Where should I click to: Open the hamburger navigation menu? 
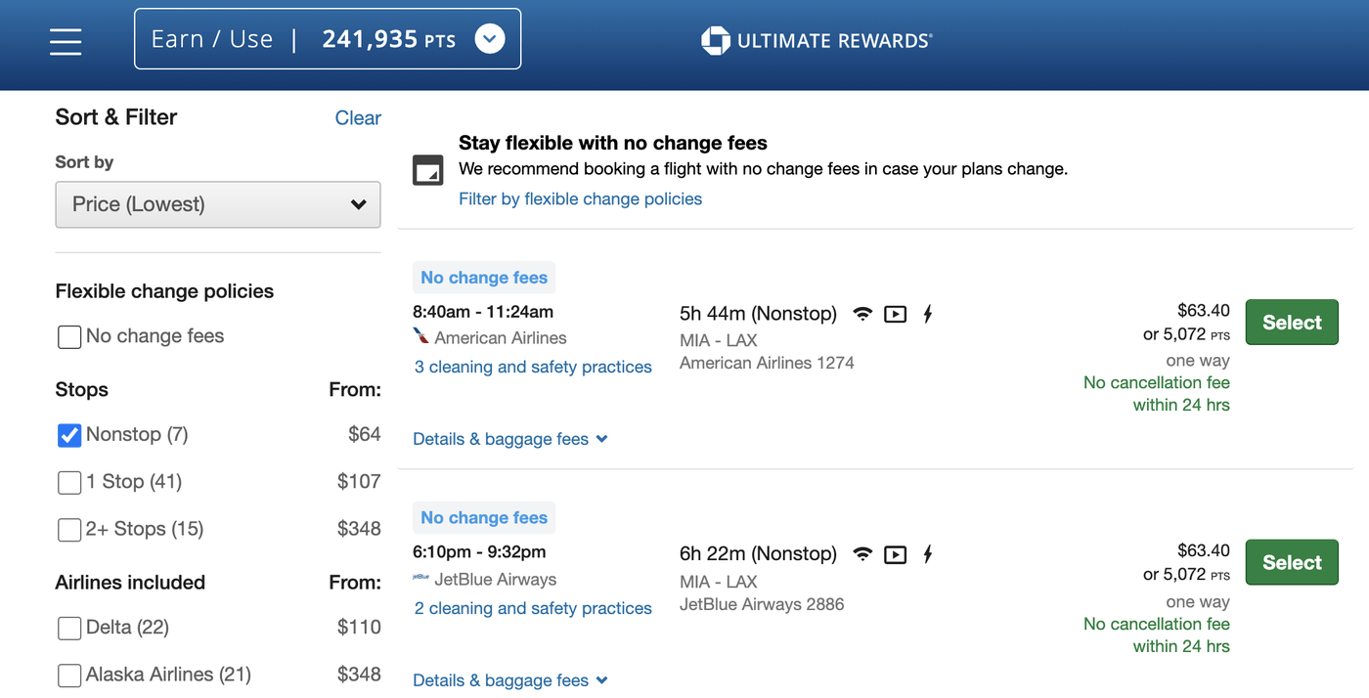click(x=65, y=42)
